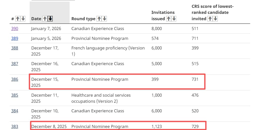The image size is (256, 130).
Task: Open draw round 385 link
Action: coord(15,95)
